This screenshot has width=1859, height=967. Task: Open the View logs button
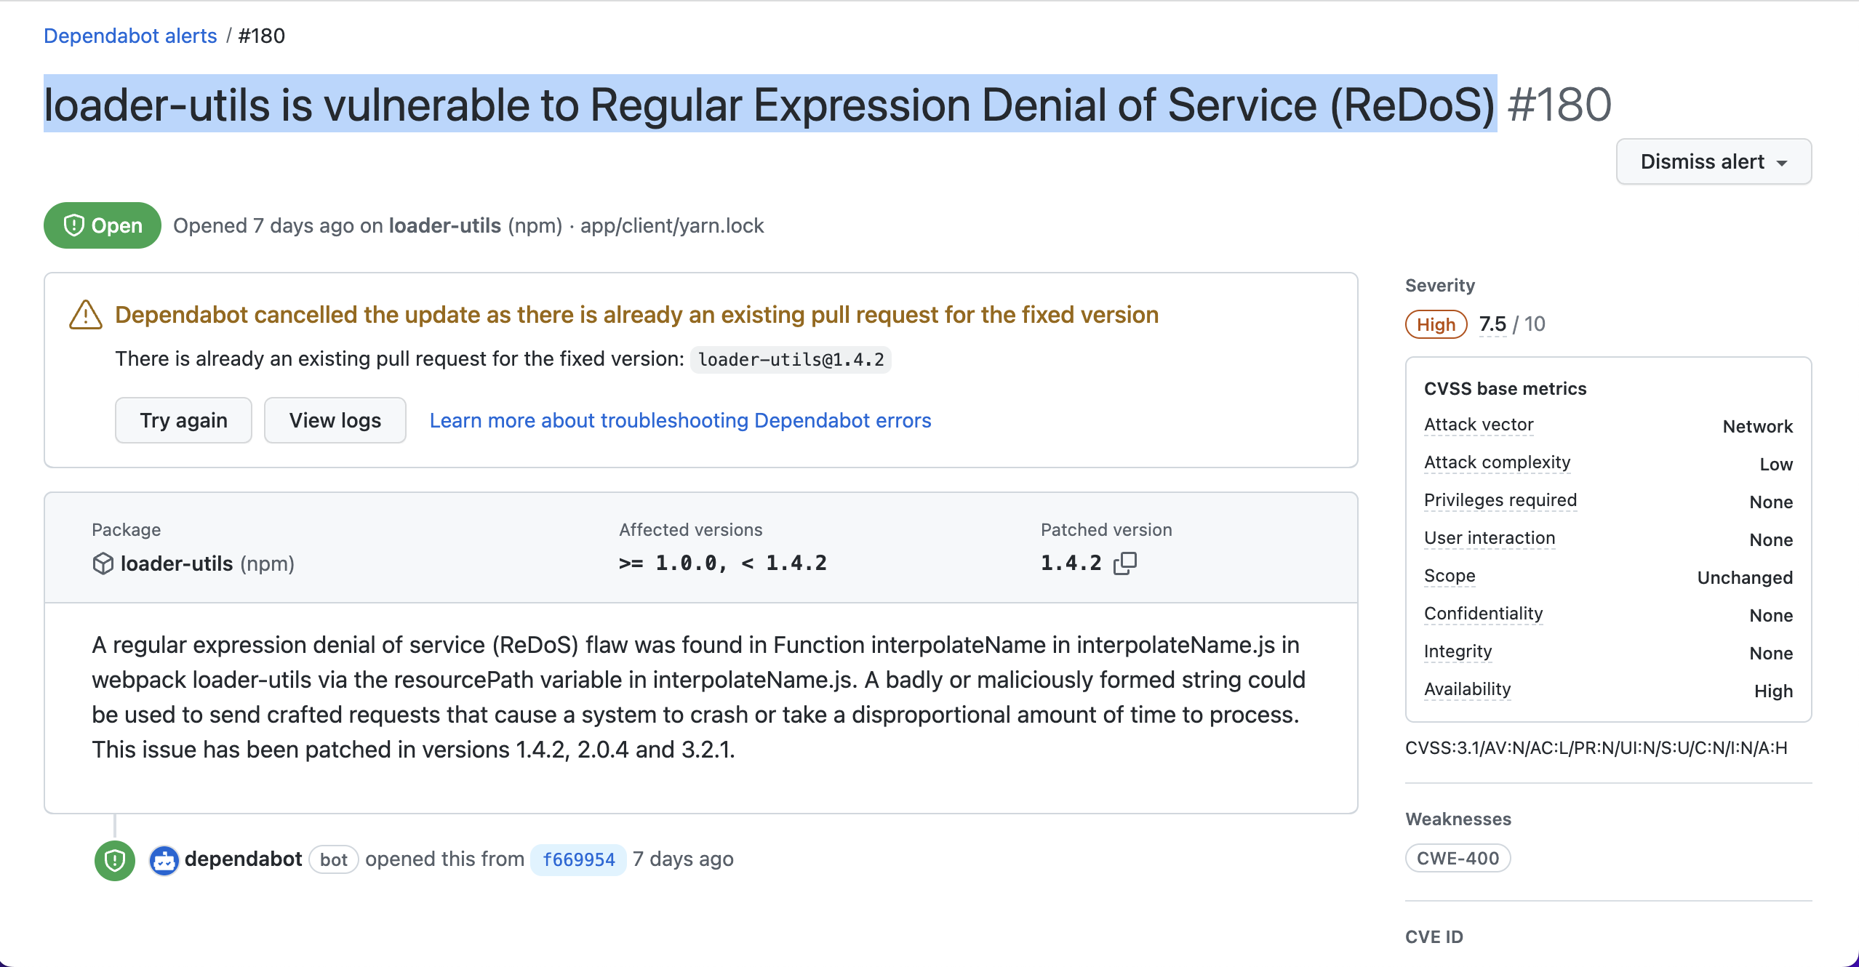pyautogui.click(x=335, y=420)
